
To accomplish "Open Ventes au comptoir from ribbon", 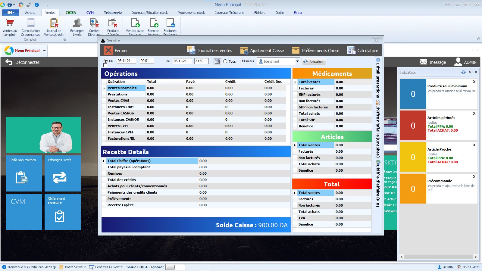I will tap(10, 27).
